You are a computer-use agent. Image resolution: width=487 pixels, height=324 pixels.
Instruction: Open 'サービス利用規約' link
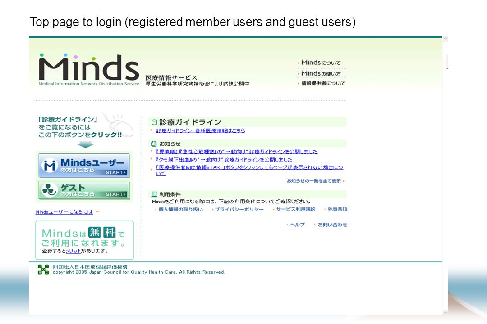pyautogui.click(x=295, y=209)
